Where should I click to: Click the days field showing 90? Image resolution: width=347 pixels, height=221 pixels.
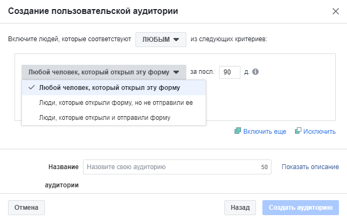click(x=230, y=72)
